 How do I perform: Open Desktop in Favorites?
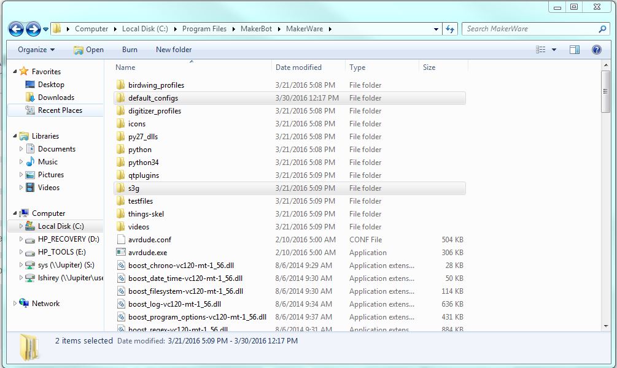tap(51, 85)
